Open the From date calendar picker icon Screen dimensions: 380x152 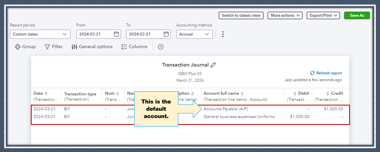pos(116,34)
